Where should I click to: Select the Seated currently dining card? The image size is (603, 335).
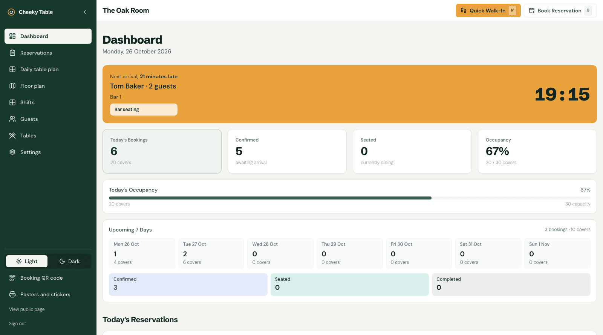point(412,151)
